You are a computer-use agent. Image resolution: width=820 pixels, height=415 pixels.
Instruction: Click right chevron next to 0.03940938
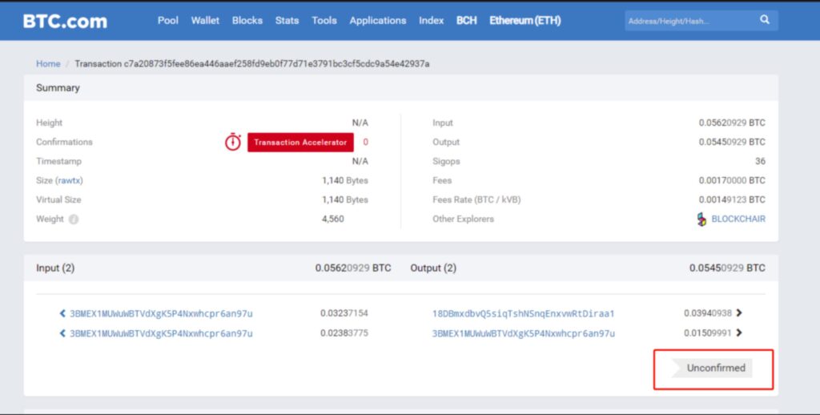739,313
